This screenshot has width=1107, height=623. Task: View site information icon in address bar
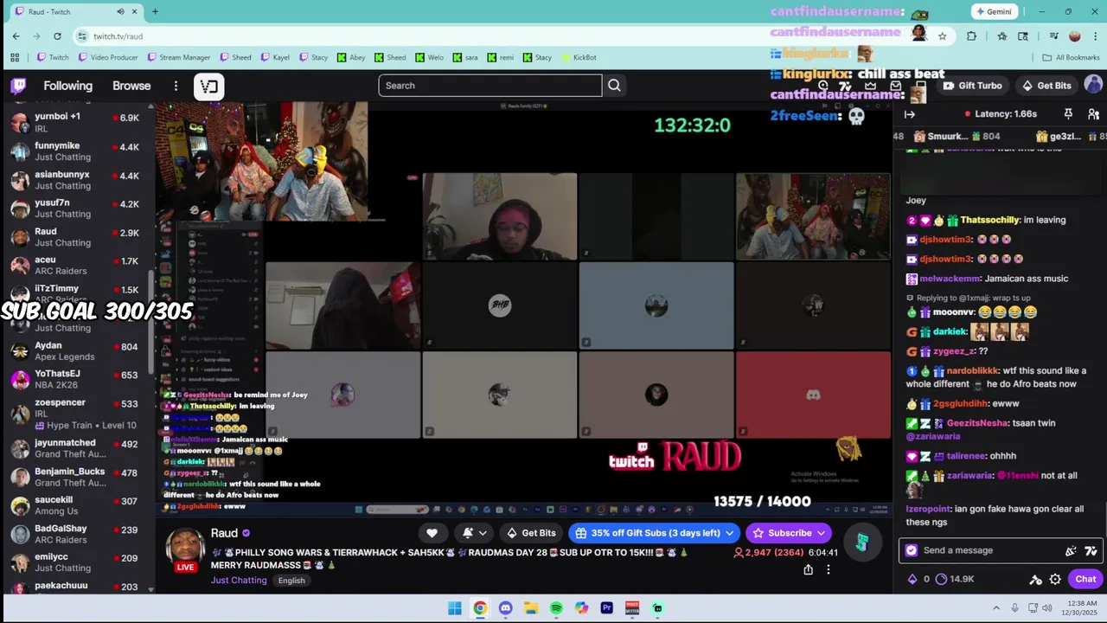[x=82, y=35]
